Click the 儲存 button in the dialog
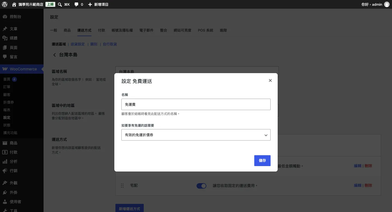Screen dimensions: 392x212 click(x=262, y=161)
